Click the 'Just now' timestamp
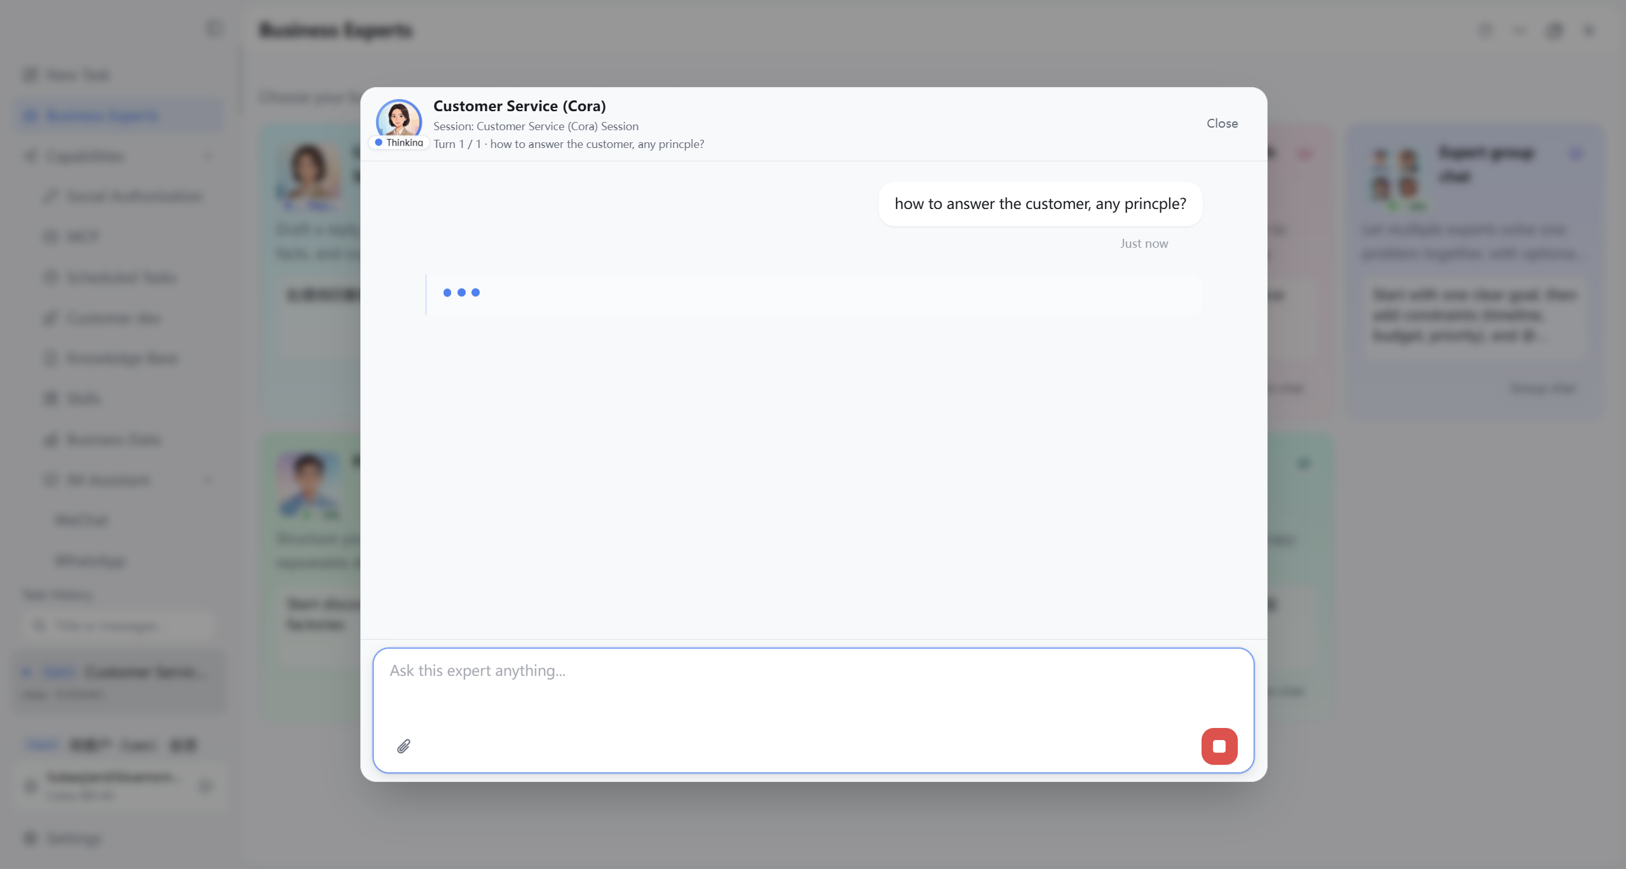The width and height of the screenshot is (1626, 869). click(x=1144, y=243)
